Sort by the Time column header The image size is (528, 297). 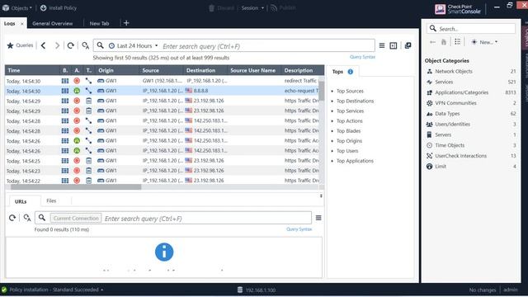(32, 70)
